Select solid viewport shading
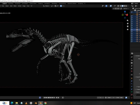This screenshot has height=105, width=140. tap(123, 6)
